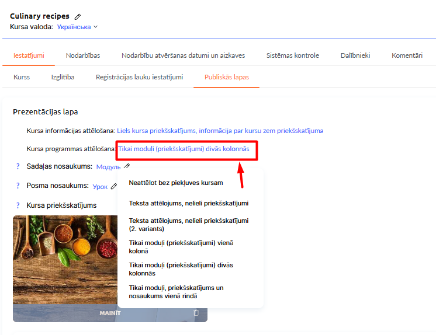Open Nodarbību atvēršanas datumi un aizkaves tab

[183, 55]
